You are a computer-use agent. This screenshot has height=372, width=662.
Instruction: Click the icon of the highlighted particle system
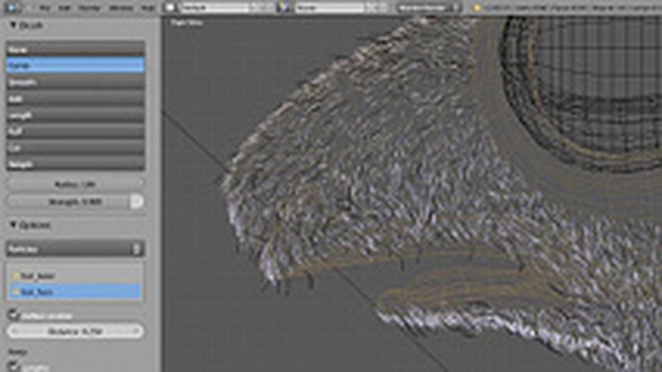click(x=16, y=292)
